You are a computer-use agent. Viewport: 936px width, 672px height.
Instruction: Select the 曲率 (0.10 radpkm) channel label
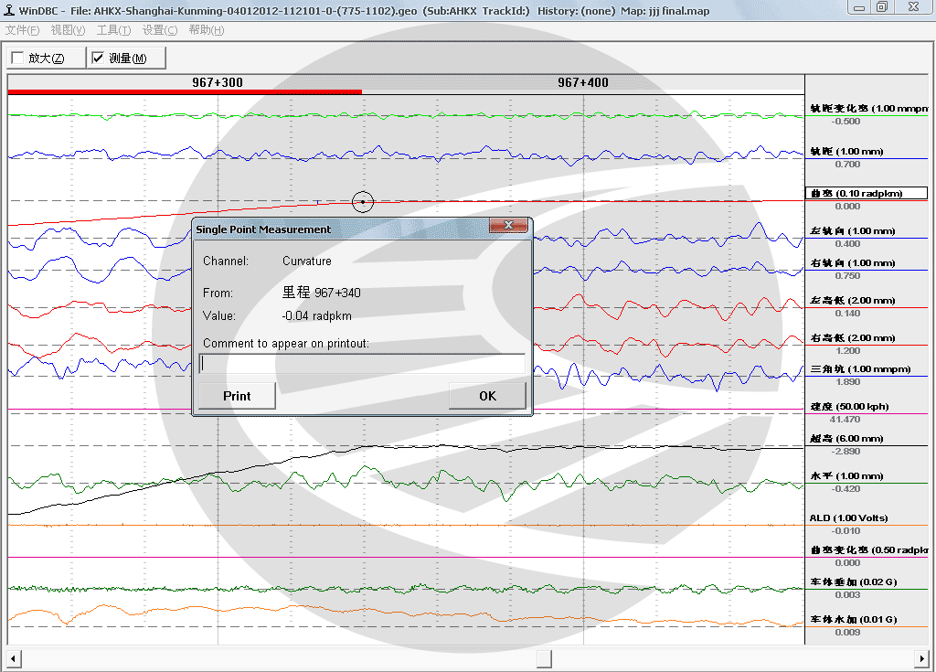coord(867,193)
